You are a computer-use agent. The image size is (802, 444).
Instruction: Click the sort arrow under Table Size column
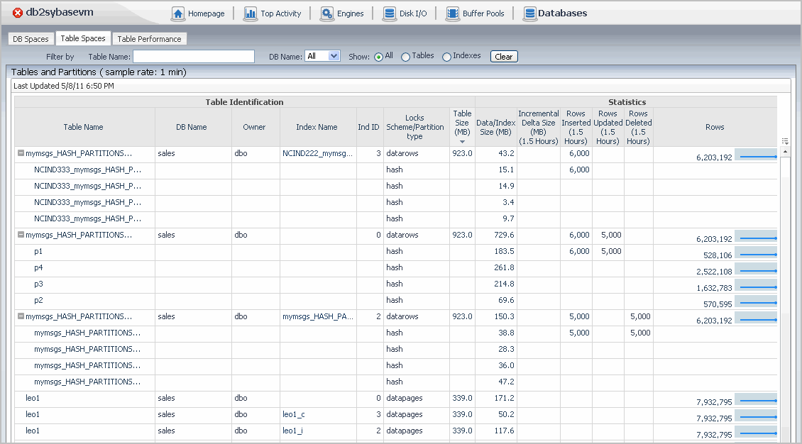click(x=462, y=142)
